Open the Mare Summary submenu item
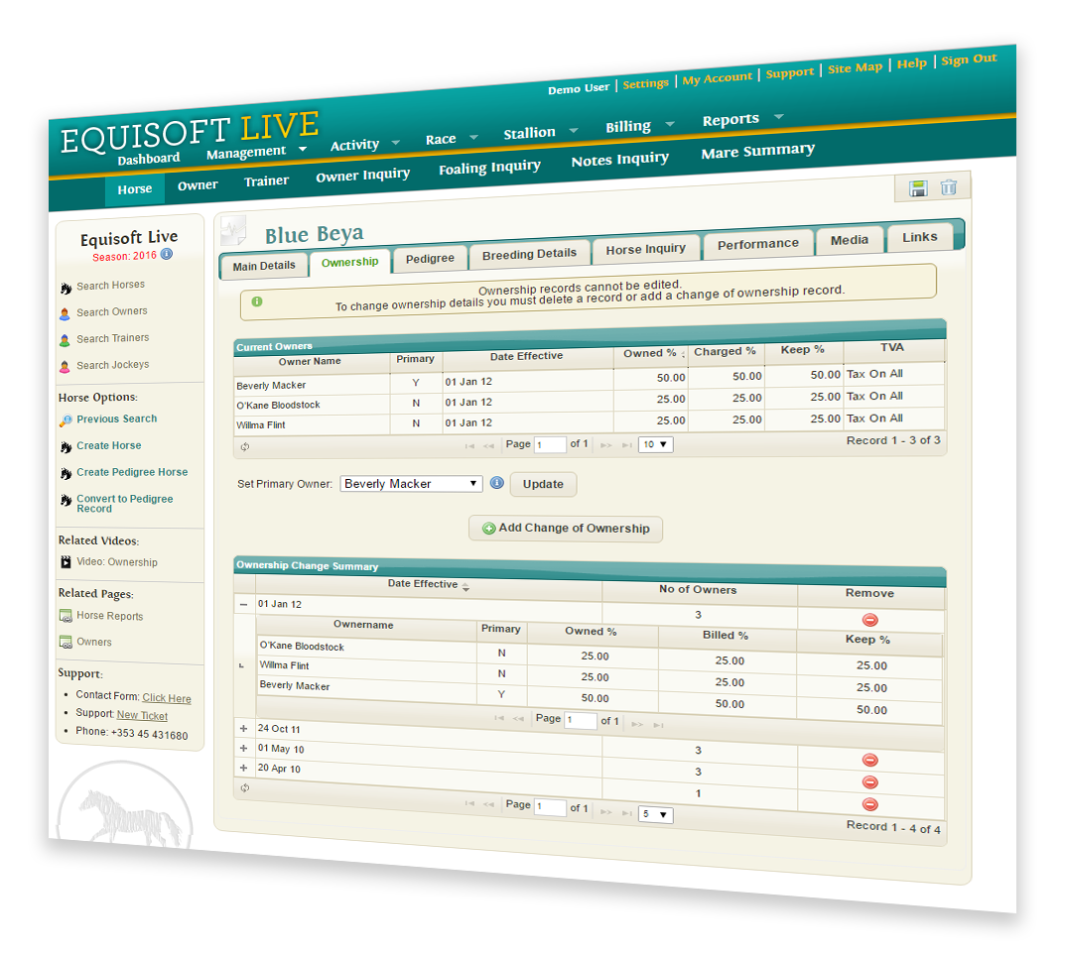 pyautogui.click(x=758, y=151)
